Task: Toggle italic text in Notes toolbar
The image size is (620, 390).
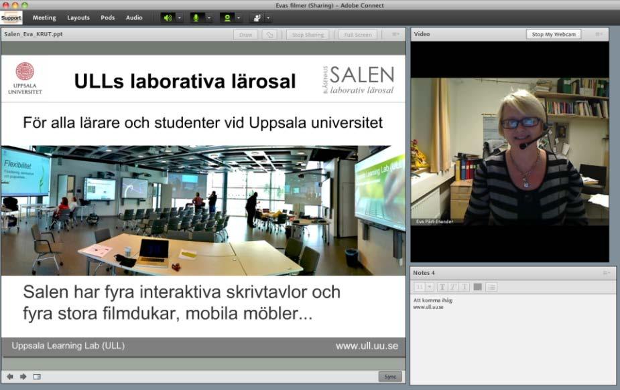Action: click(453, 287)
